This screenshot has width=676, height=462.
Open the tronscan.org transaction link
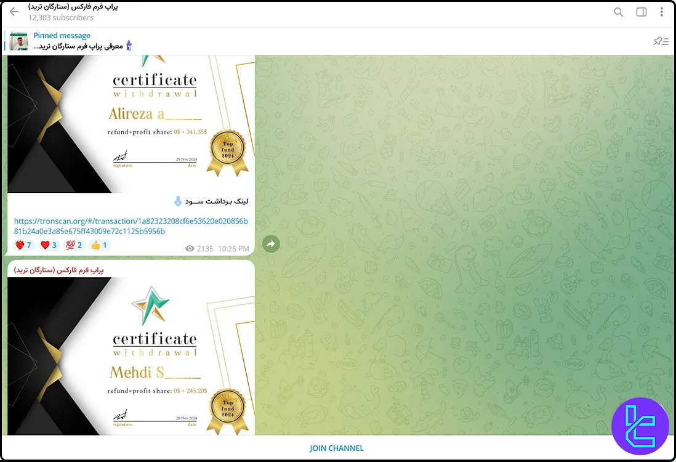pos(131,226)
